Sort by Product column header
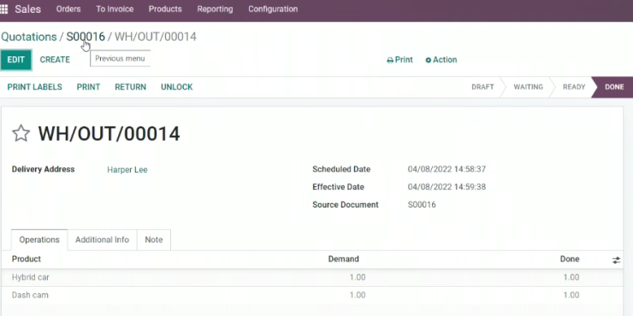This screenshot has width=633, height=316. coord(27,259)
